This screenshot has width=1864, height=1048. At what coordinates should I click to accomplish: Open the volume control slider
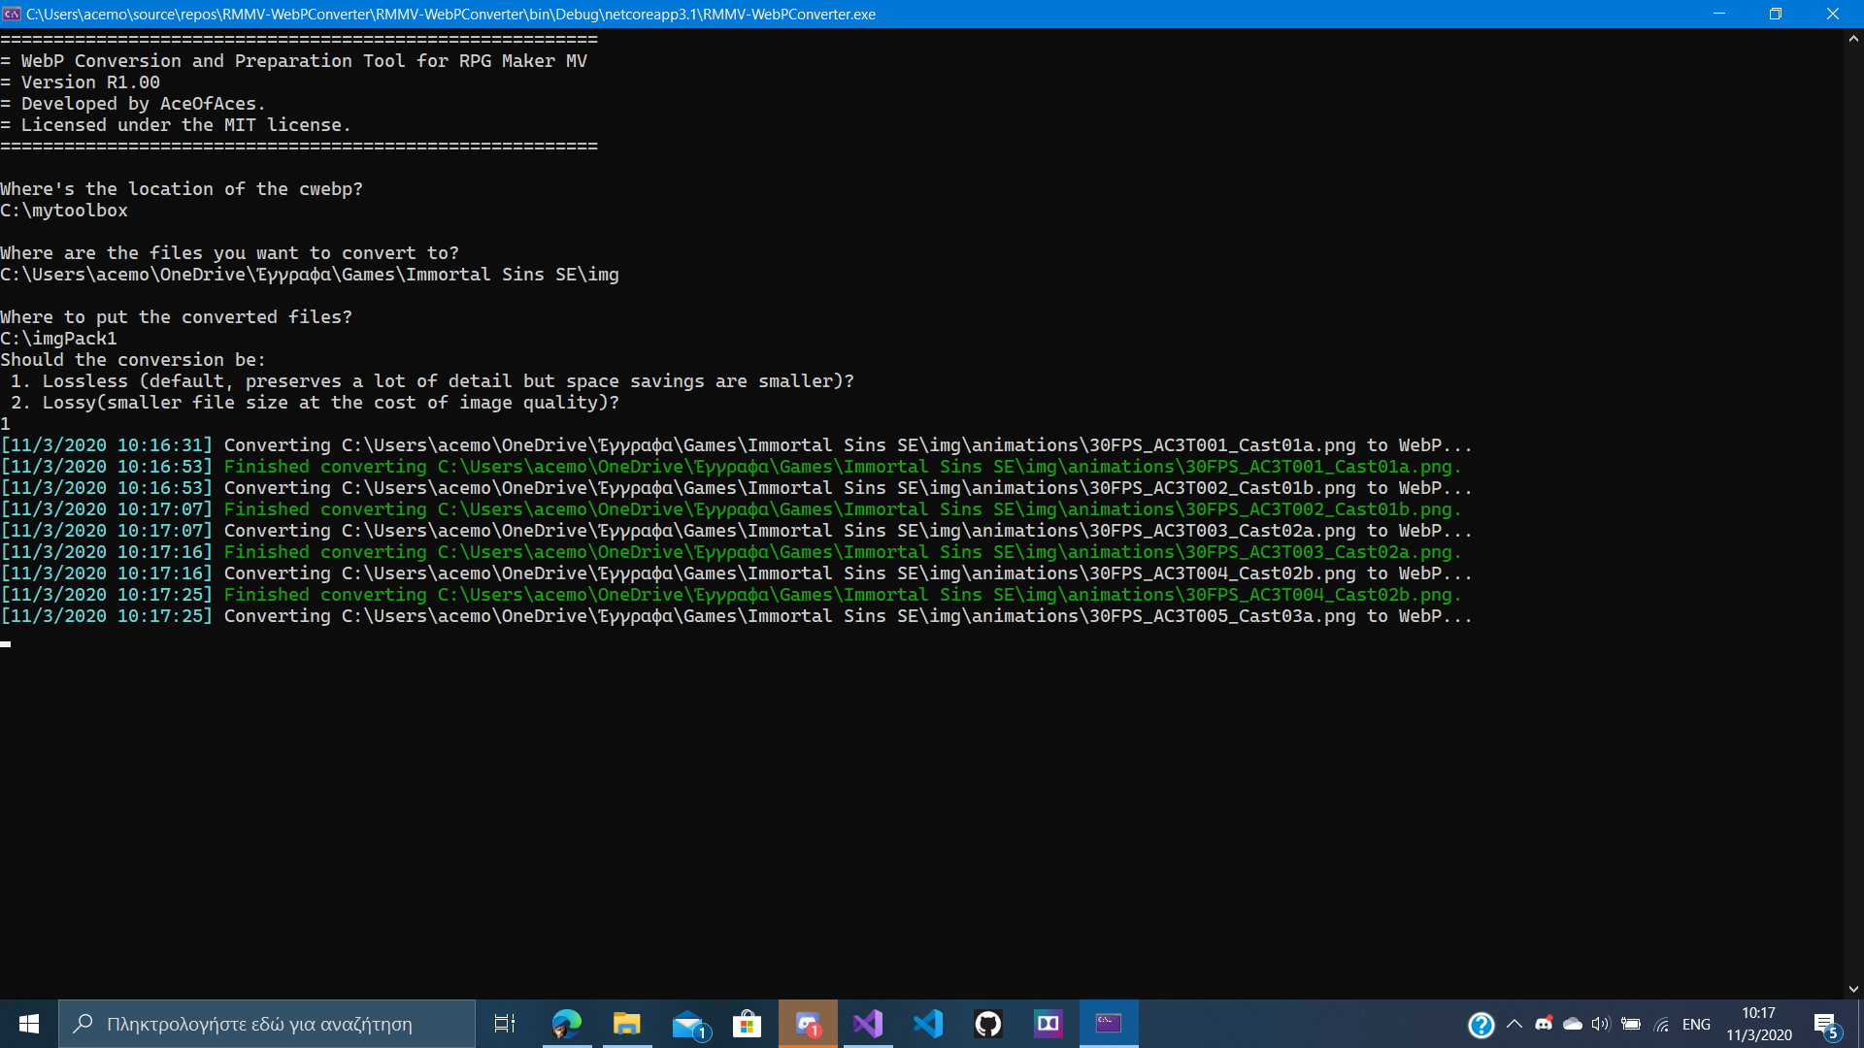click(x=1602, y=1025)
